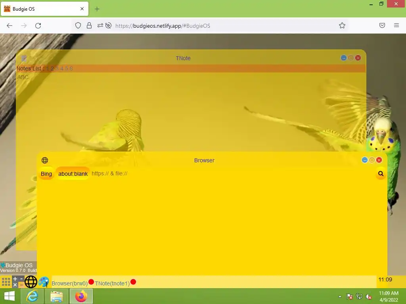Minimize the TNote window
Viewport: 406px width, 304px height.
click(x=344, y=58)
